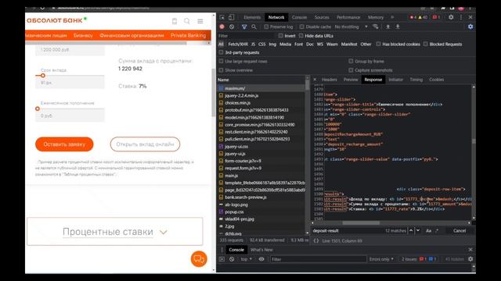
Task: Click the red issues counter badge
Action: [436, 17]
